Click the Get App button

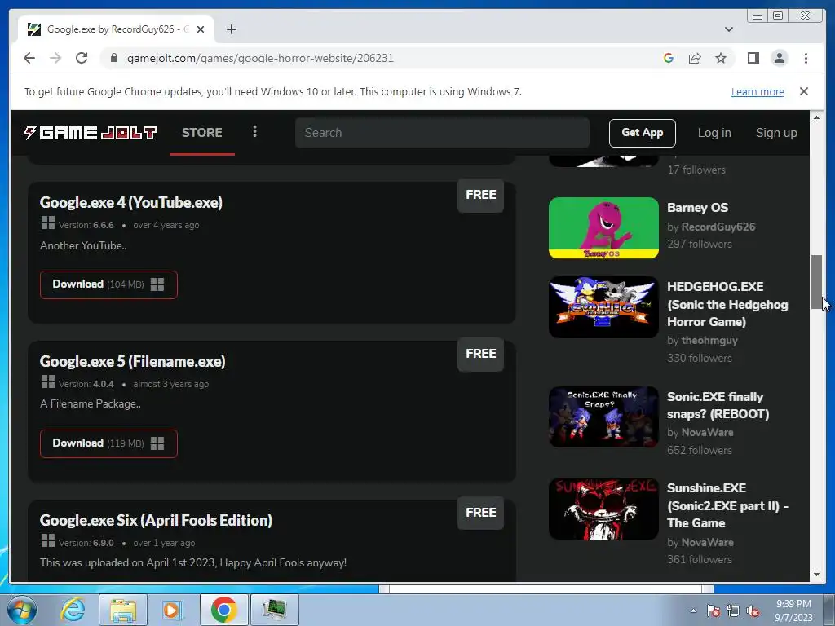click(x=643, y=133)
